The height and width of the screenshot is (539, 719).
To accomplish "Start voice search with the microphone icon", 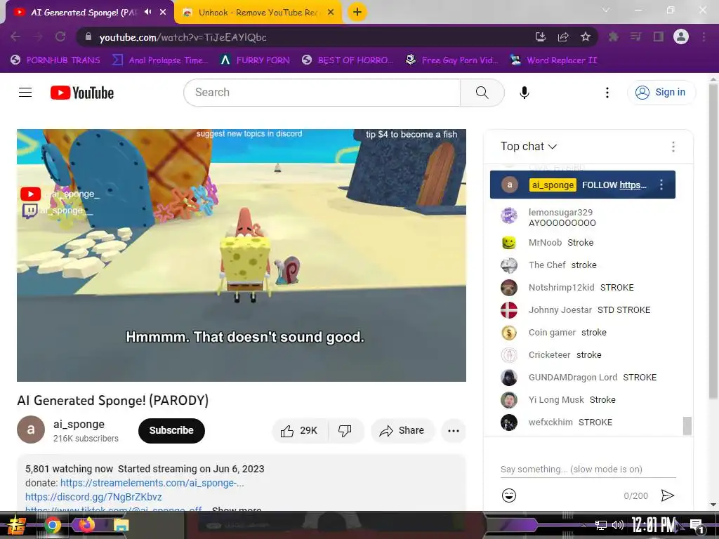I will tap(524, 93).
